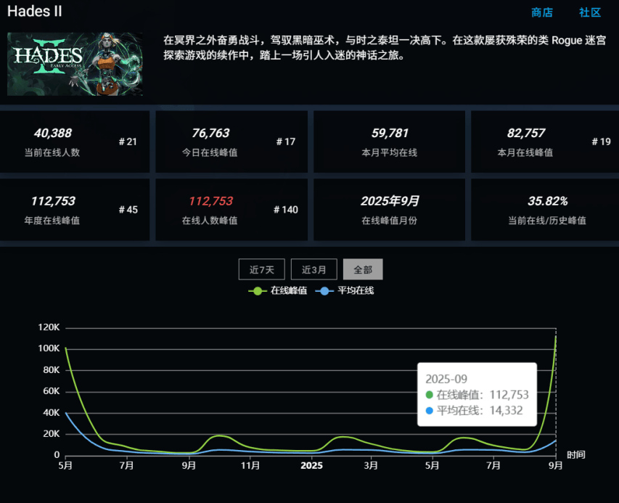Select the 在线峰值月份 card 2025年9月
This screenshot has height=503, width=619.
coord(389,201)
